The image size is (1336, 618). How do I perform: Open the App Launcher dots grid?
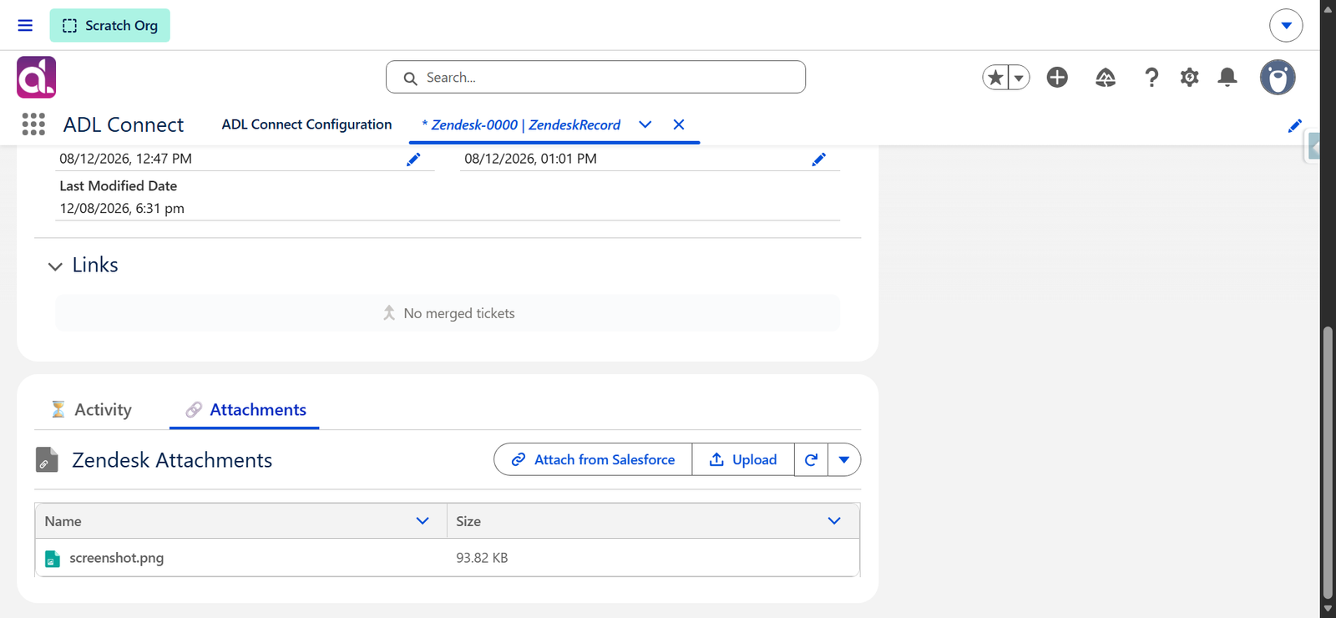33,124
